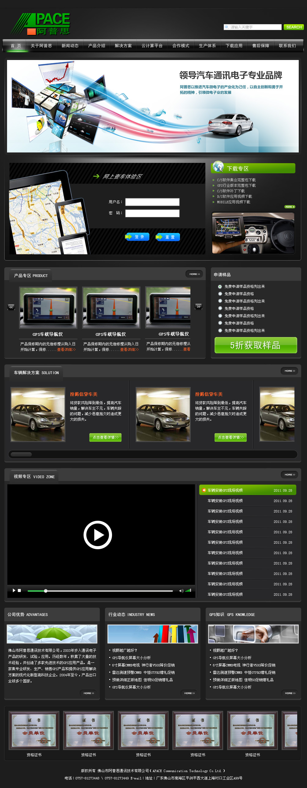Click the video progress slider handle
307x788 pixels.
[x=46, y=591]
